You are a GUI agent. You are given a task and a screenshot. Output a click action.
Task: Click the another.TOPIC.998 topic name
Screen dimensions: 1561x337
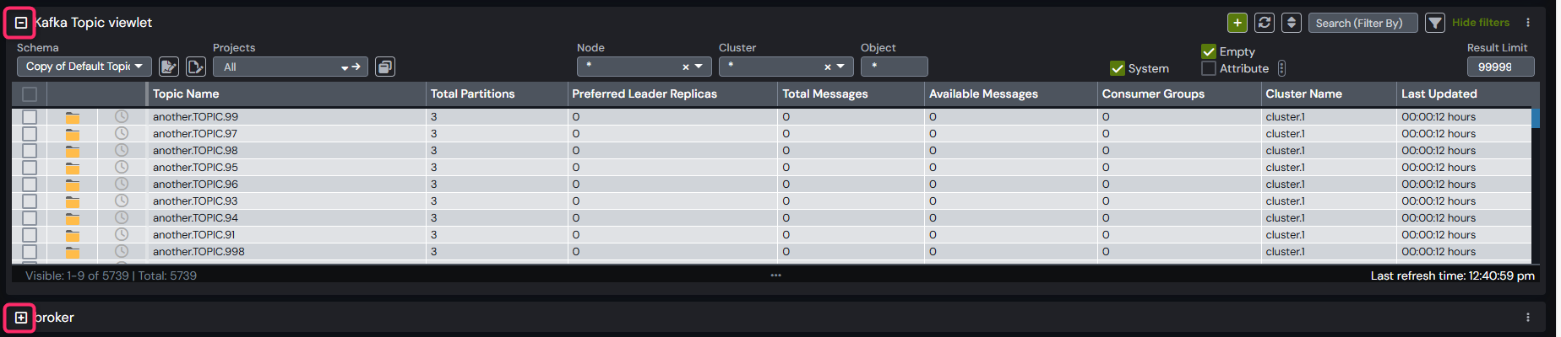pyautogui.click(x=199, y=252)
